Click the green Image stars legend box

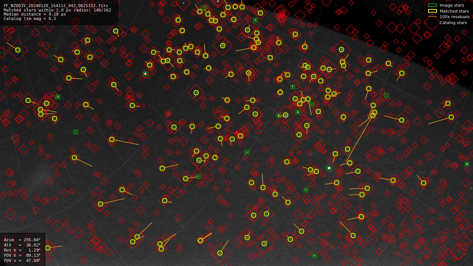(432, 5)
